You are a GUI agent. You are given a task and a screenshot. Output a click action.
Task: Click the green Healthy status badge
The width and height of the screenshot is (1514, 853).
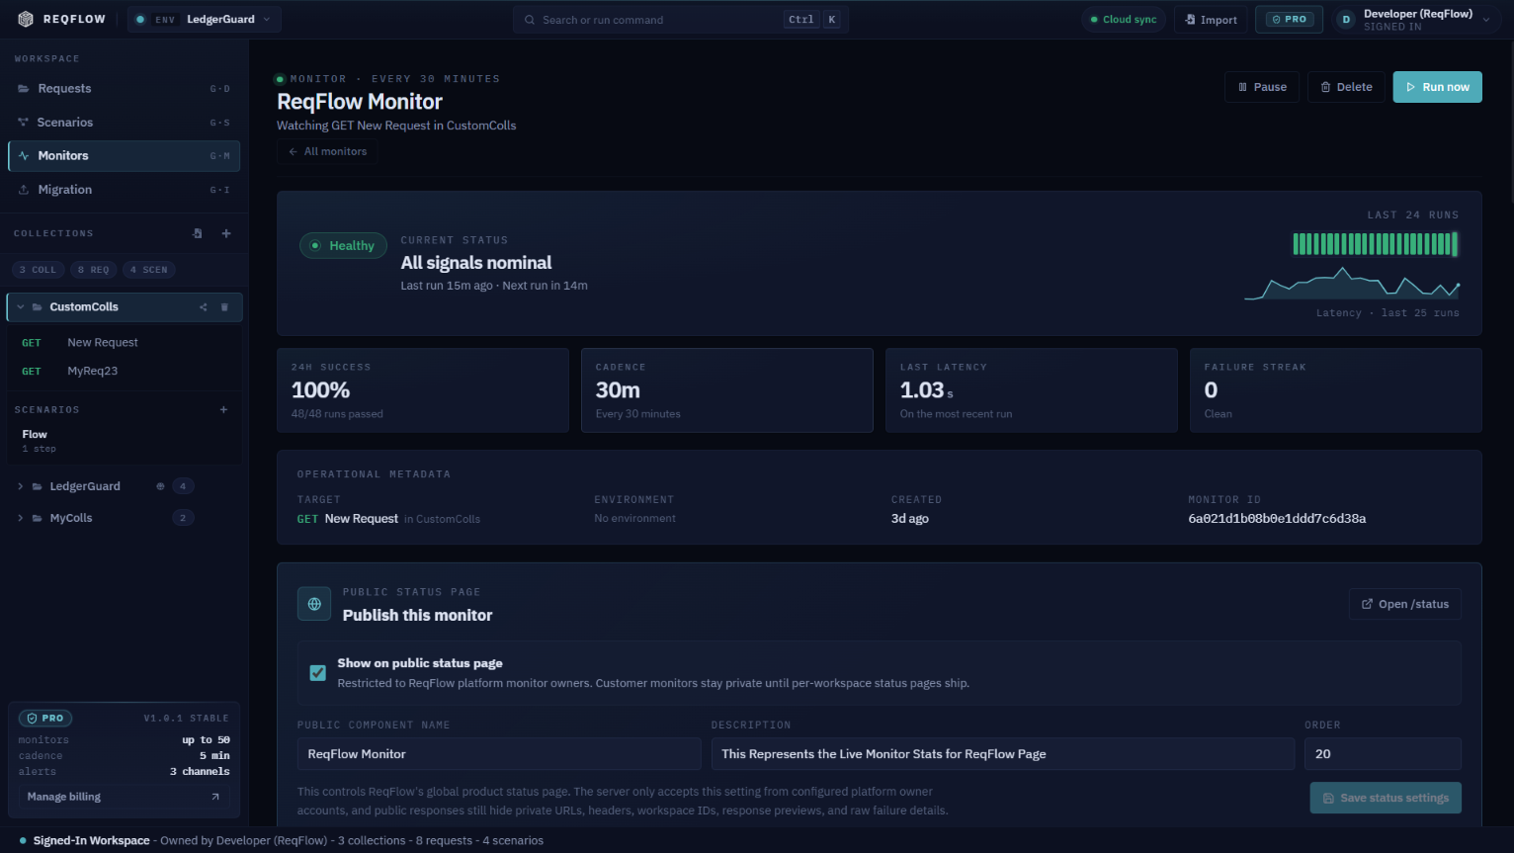[x=343, y=245]
